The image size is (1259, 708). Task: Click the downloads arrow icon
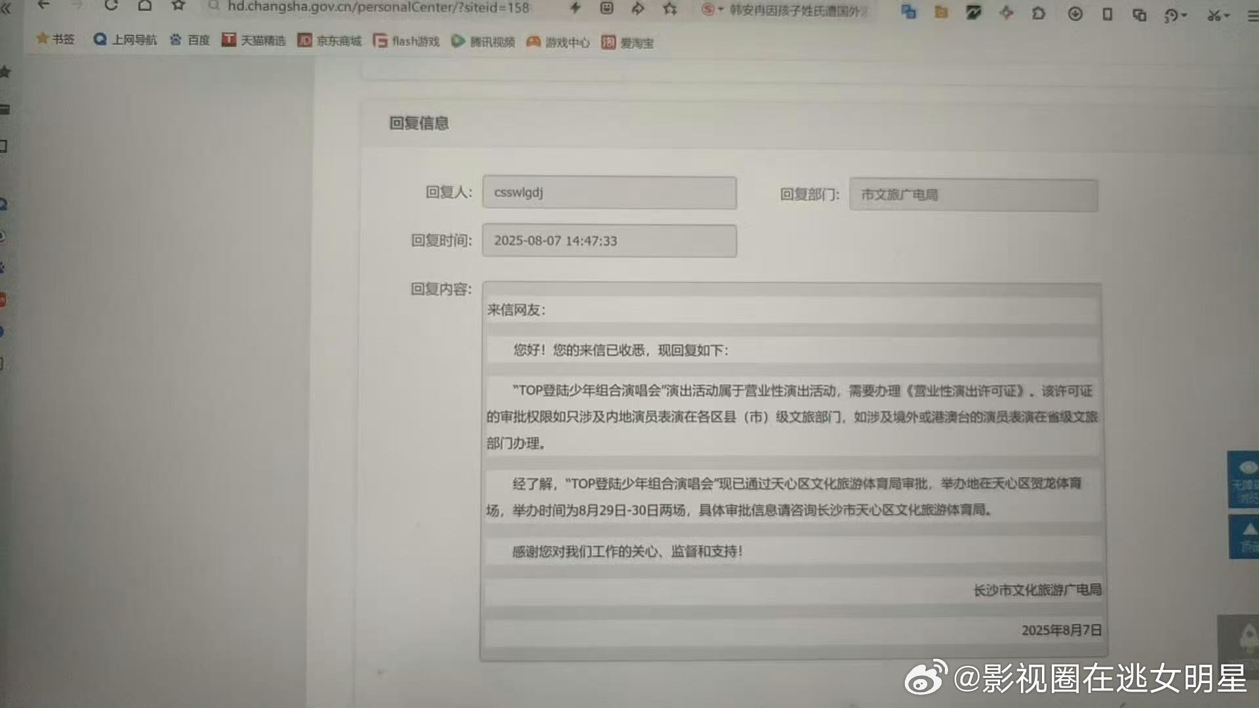(x=1075, y=14)
